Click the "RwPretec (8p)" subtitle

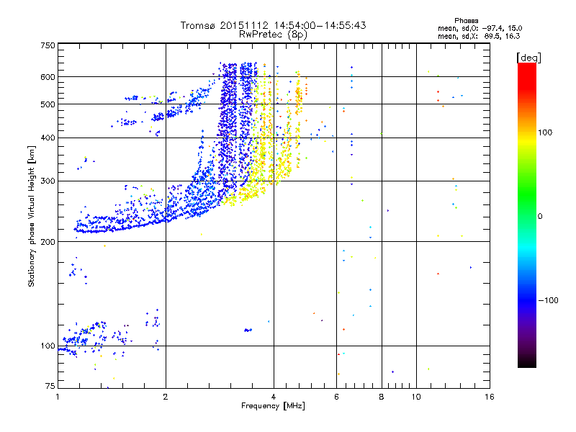click(273, 35)
